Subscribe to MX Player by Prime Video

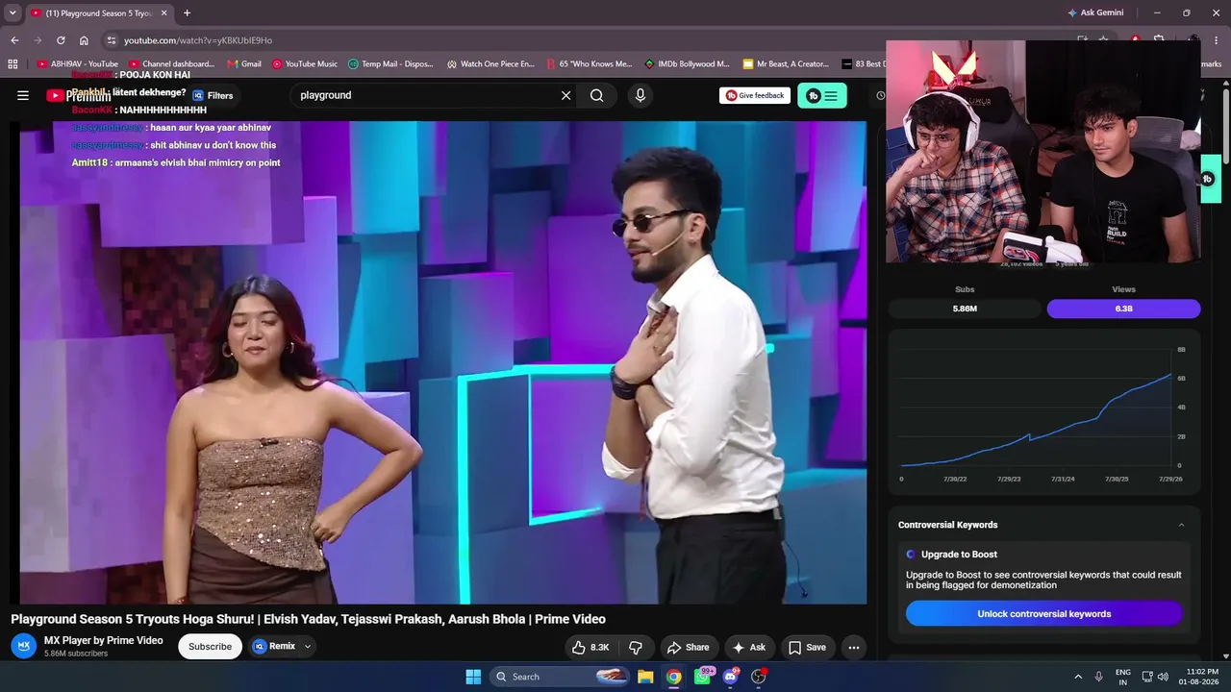pyautogui.click(x=210, y=647)
